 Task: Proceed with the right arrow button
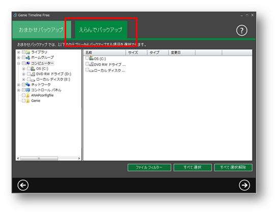tap(244, 185)
